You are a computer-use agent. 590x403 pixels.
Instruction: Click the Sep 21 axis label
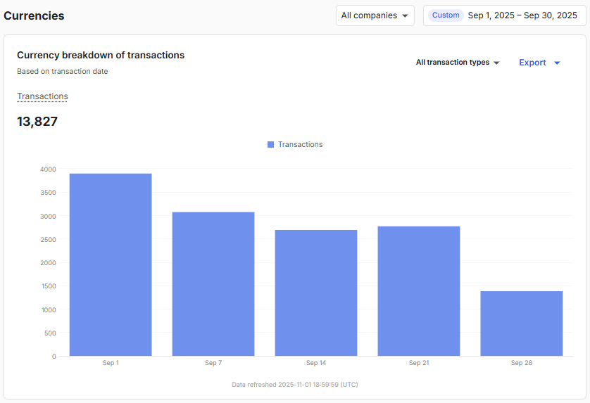tap(419, 363)
